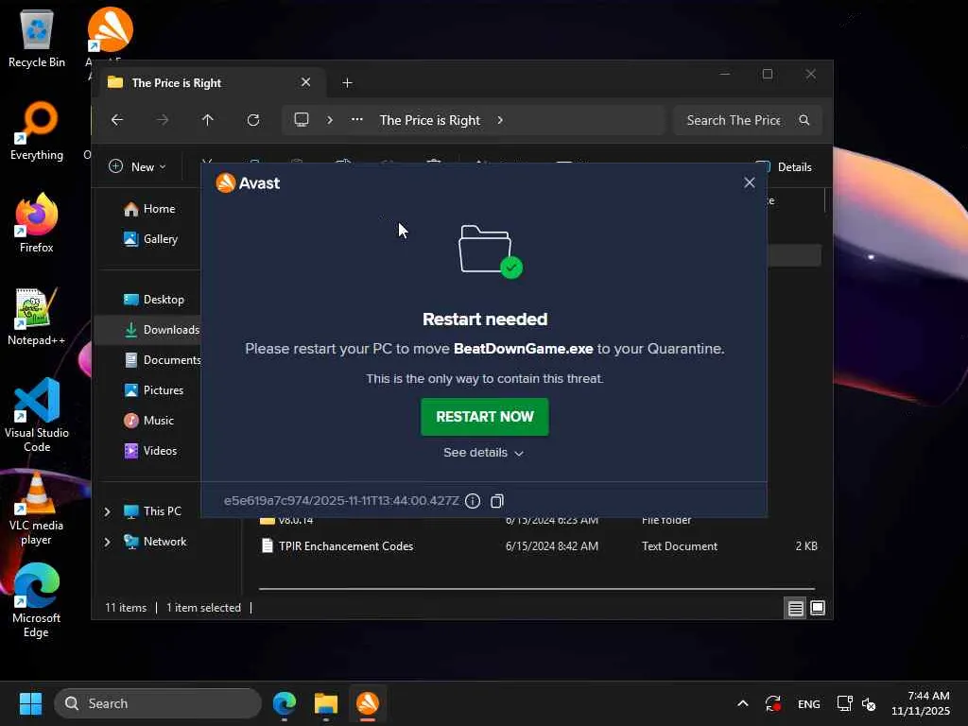Click the sync update tray icon
The image size is (968, 726).
click(773, 703)
